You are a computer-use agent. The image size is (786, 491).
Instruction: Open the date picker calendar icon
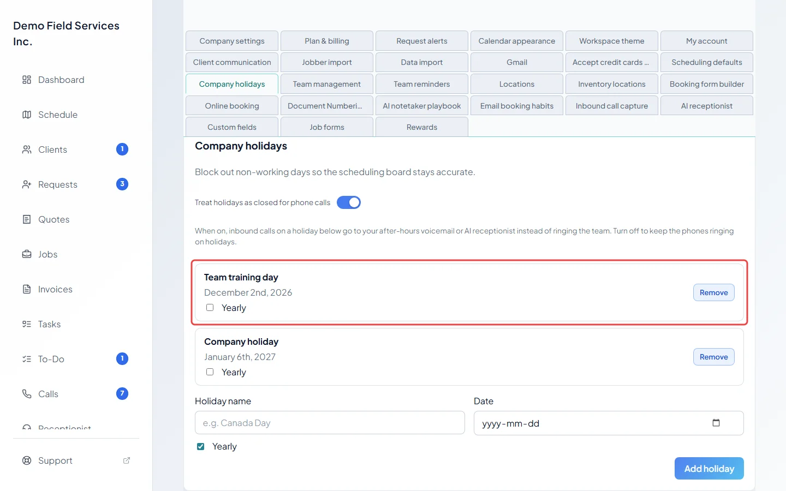point(716,423)
